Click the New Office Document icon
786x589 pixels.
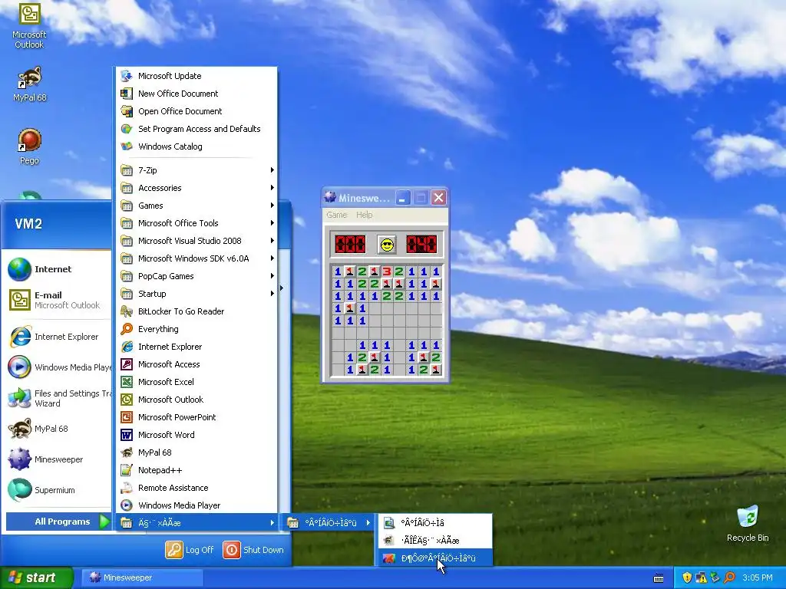(127, 93)
